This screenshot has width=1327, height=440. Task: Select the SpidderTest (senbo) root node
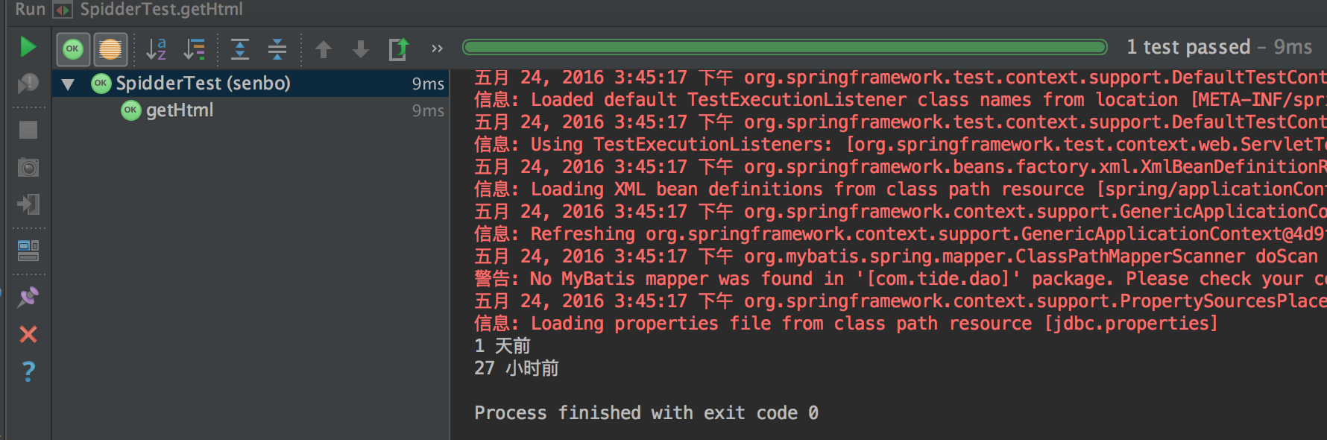pos(203,84)
